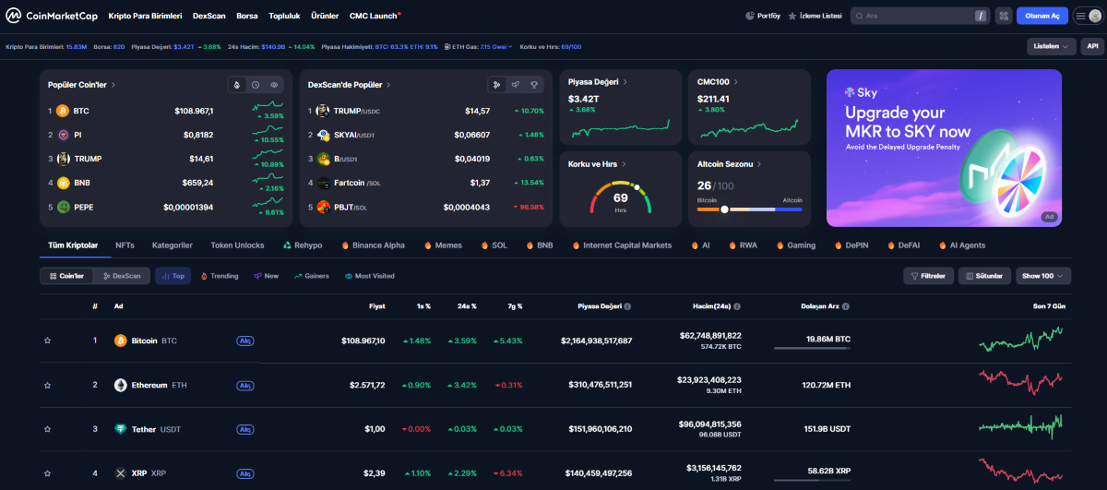This screenshot has width=1107, height=490.
Task: Open İzleme Listesi star link
Action: pos(815,16)
